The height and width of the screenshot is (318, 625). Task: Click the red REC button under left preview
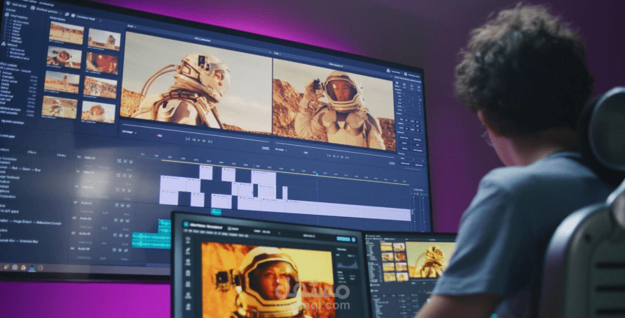[x=159, y=135]
